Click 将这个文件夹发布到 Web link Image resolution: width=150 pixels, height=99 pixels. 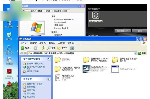tap(36, 68)
